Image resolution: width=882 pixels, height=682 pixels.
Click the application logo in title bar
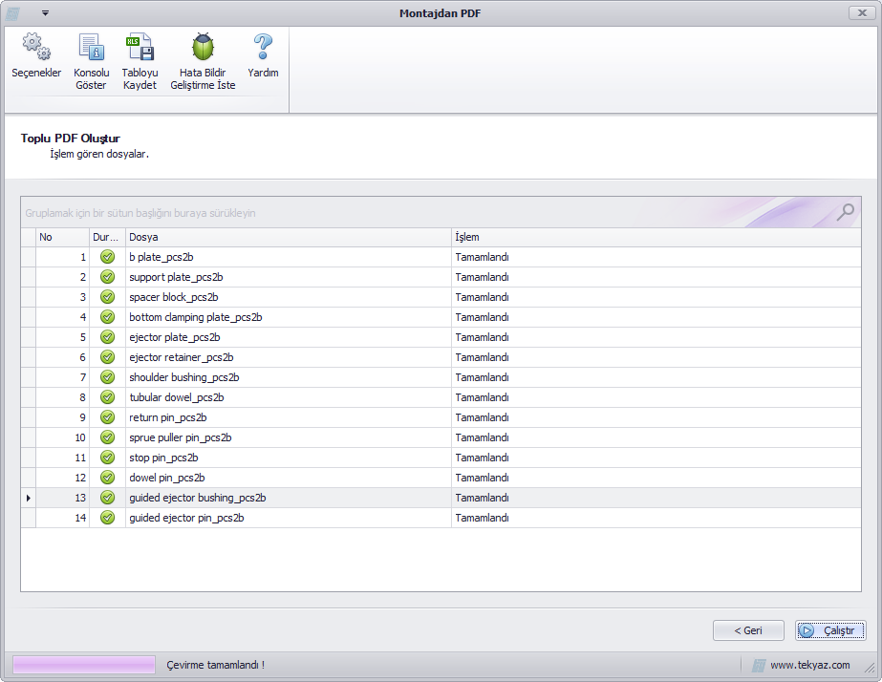pyautogui.click(x=12, y=13)
